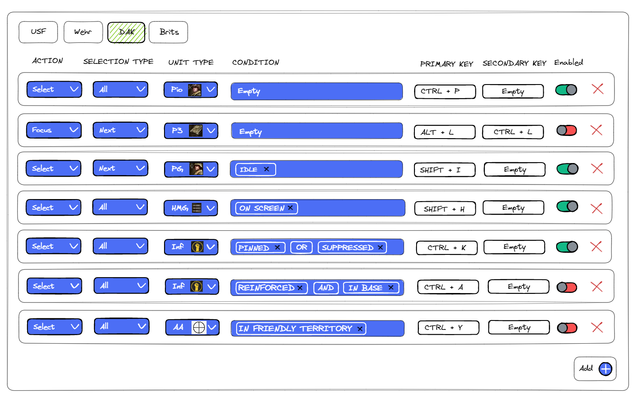Click the OR operator in condition
This screenshot has width=642, height=408.
[301, 247]
